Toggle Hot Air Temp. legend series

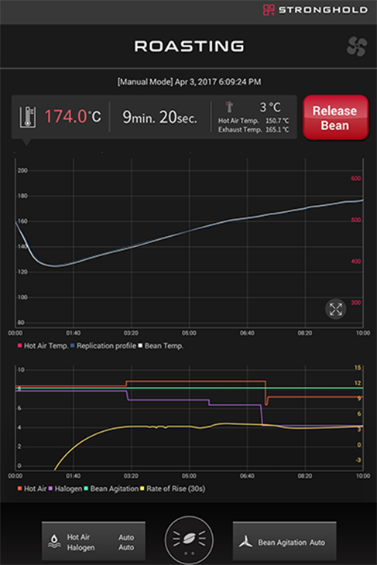coord(43,346)
